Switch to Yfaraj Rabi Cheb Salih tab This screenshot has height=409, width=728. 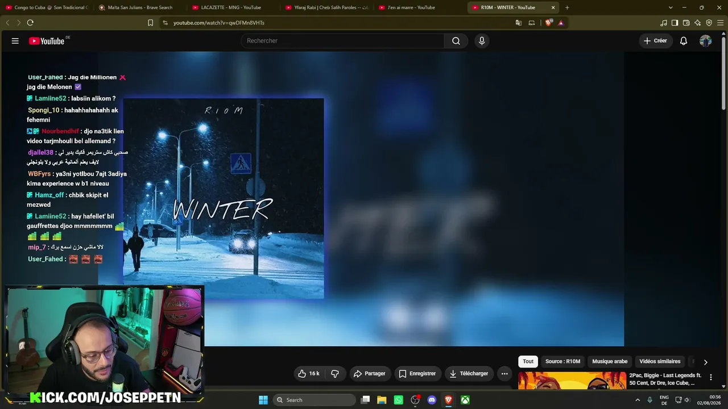coord(326,7)
